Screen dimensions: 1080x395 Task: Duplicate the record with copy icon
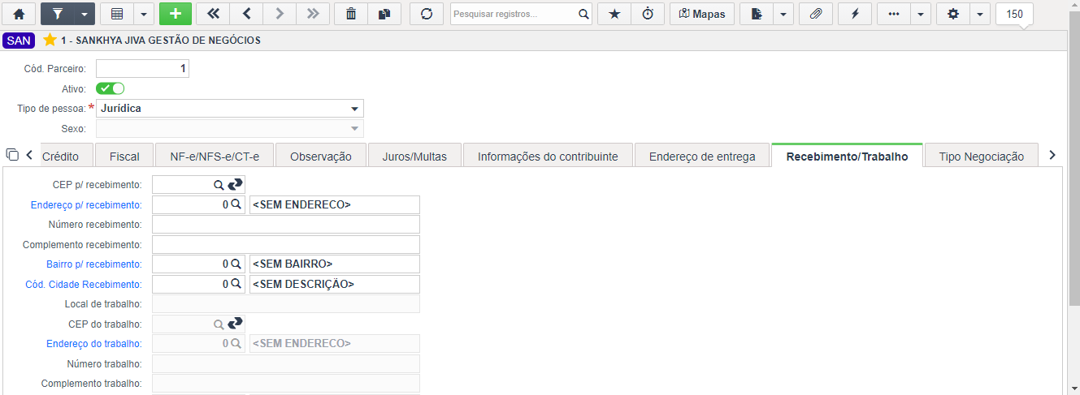coord(384,14)
